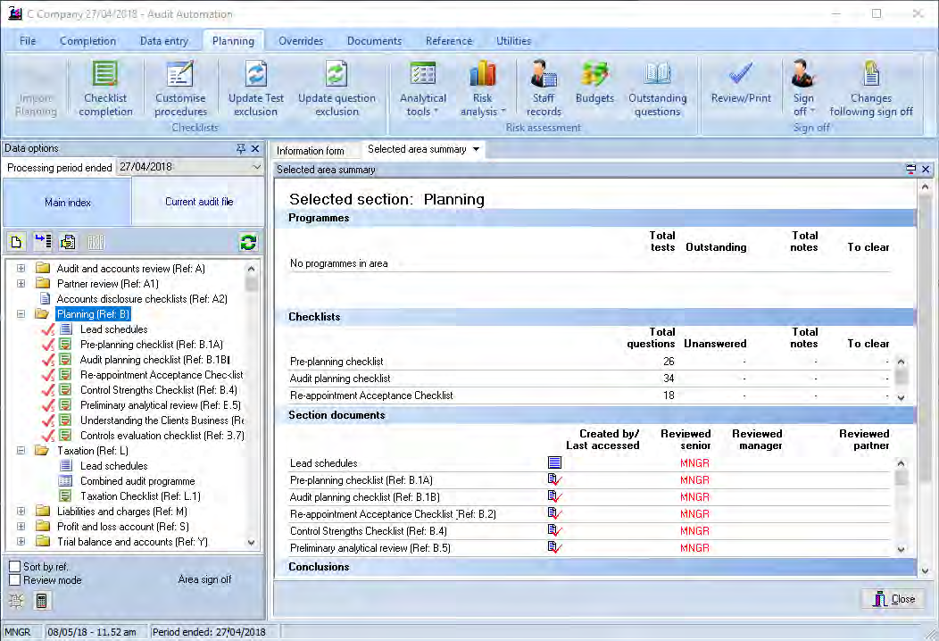Click Section documents list scroll down arrow
The image size is (939, 641).
click(x=901, y=549)
